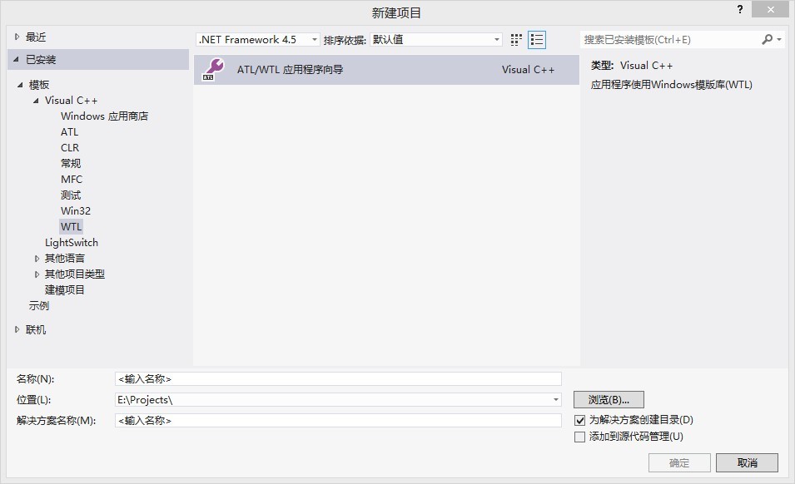Viewport: 795px width, 484px height.
Task: Focus the 名称 input field
Action: [x=338, y=378]
